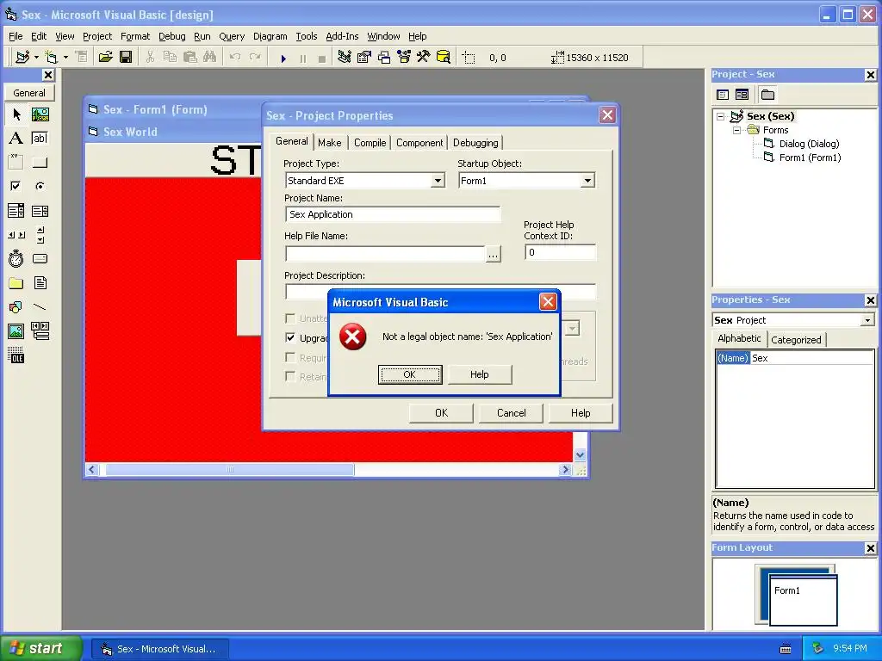Toggle Unattended Execution checkbox
Image resolution: width=882 pixels, height=661 pixels.
click(290, 318)
